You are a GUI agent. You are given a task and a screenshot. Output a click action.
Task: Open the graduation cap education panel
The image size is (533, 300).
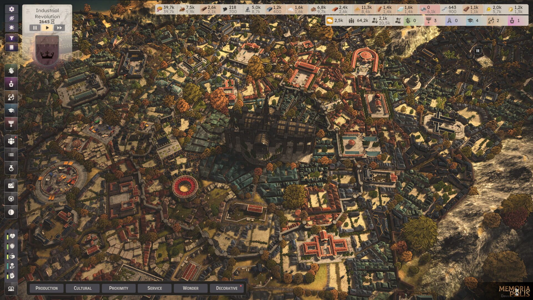coord(11,111)
